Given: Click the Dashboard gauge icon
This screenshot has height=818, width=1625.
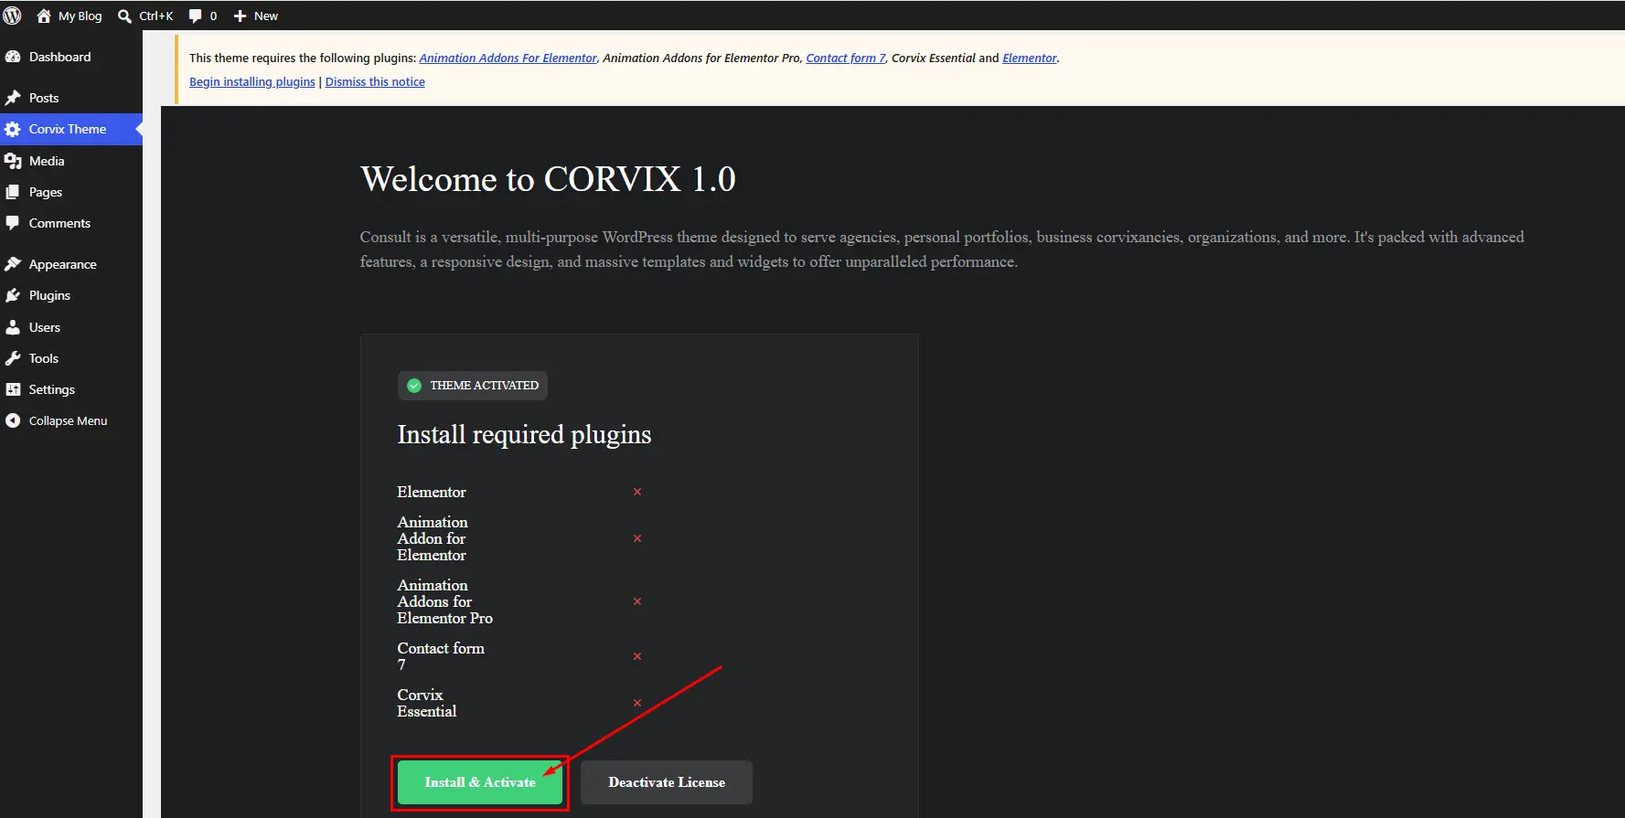Looking at the screenshot, I should pos(13,57).
